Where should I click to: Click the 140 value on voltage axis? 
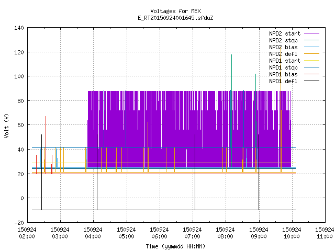point(19,28)
